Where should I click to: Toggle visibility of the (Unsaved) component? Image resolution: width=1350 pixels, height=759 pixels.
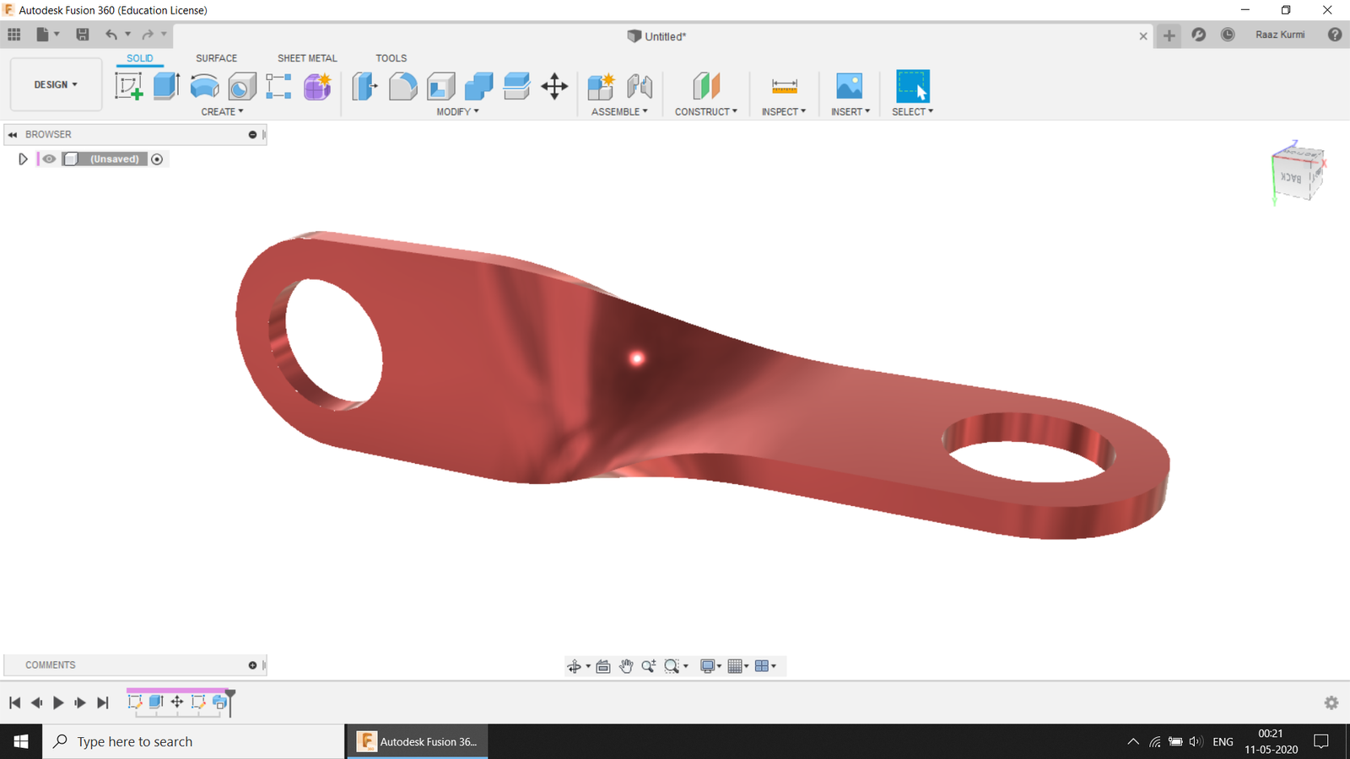tap(50, 159)
